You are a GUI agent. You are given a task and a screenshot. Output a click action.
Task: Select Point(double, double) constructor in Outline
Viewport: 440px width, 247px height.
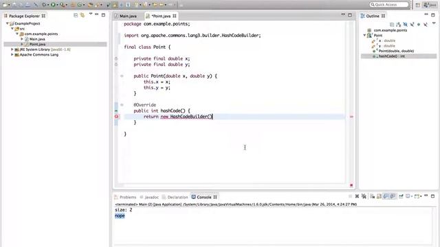pyautogui.click(x=396, y=51)
